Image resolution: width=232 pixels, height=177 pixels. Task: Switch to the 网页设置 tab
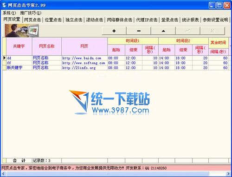tap(12, 20)
